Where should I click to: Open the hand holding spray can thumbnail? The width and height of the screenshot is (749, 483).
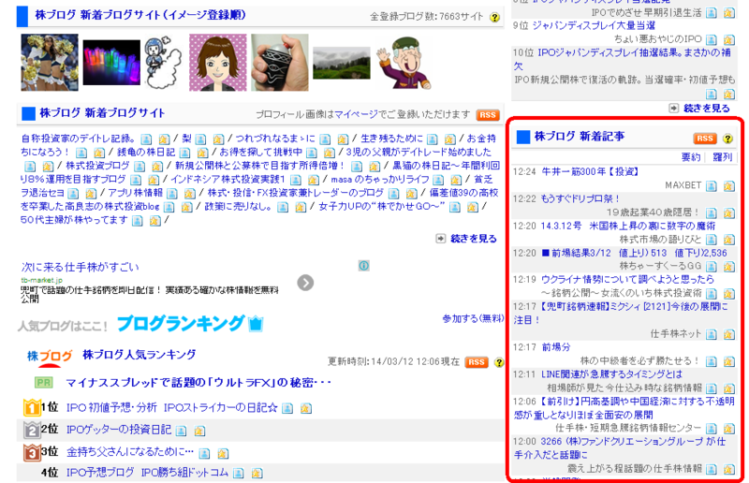(x=279, y=62)
